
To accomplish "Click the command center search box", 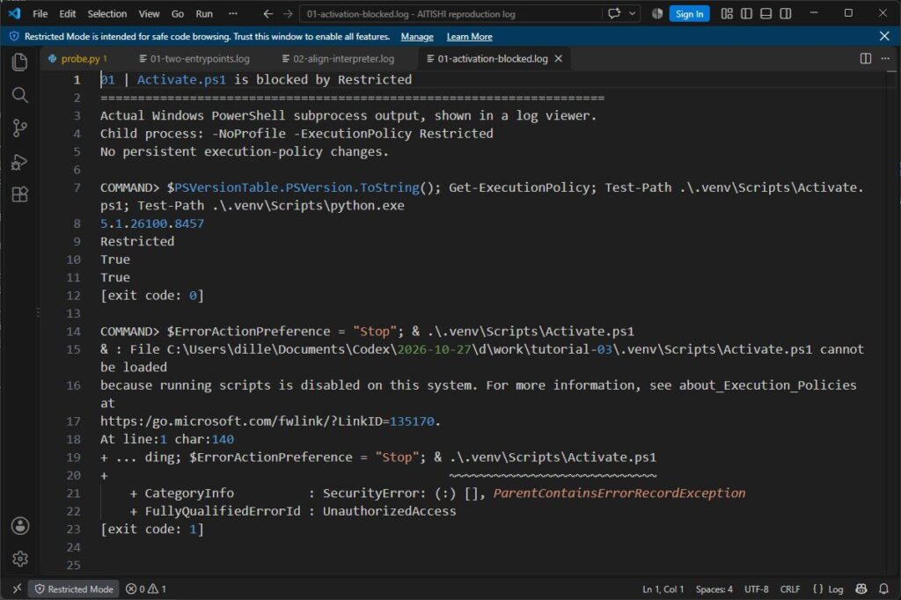I will (450, 14).
